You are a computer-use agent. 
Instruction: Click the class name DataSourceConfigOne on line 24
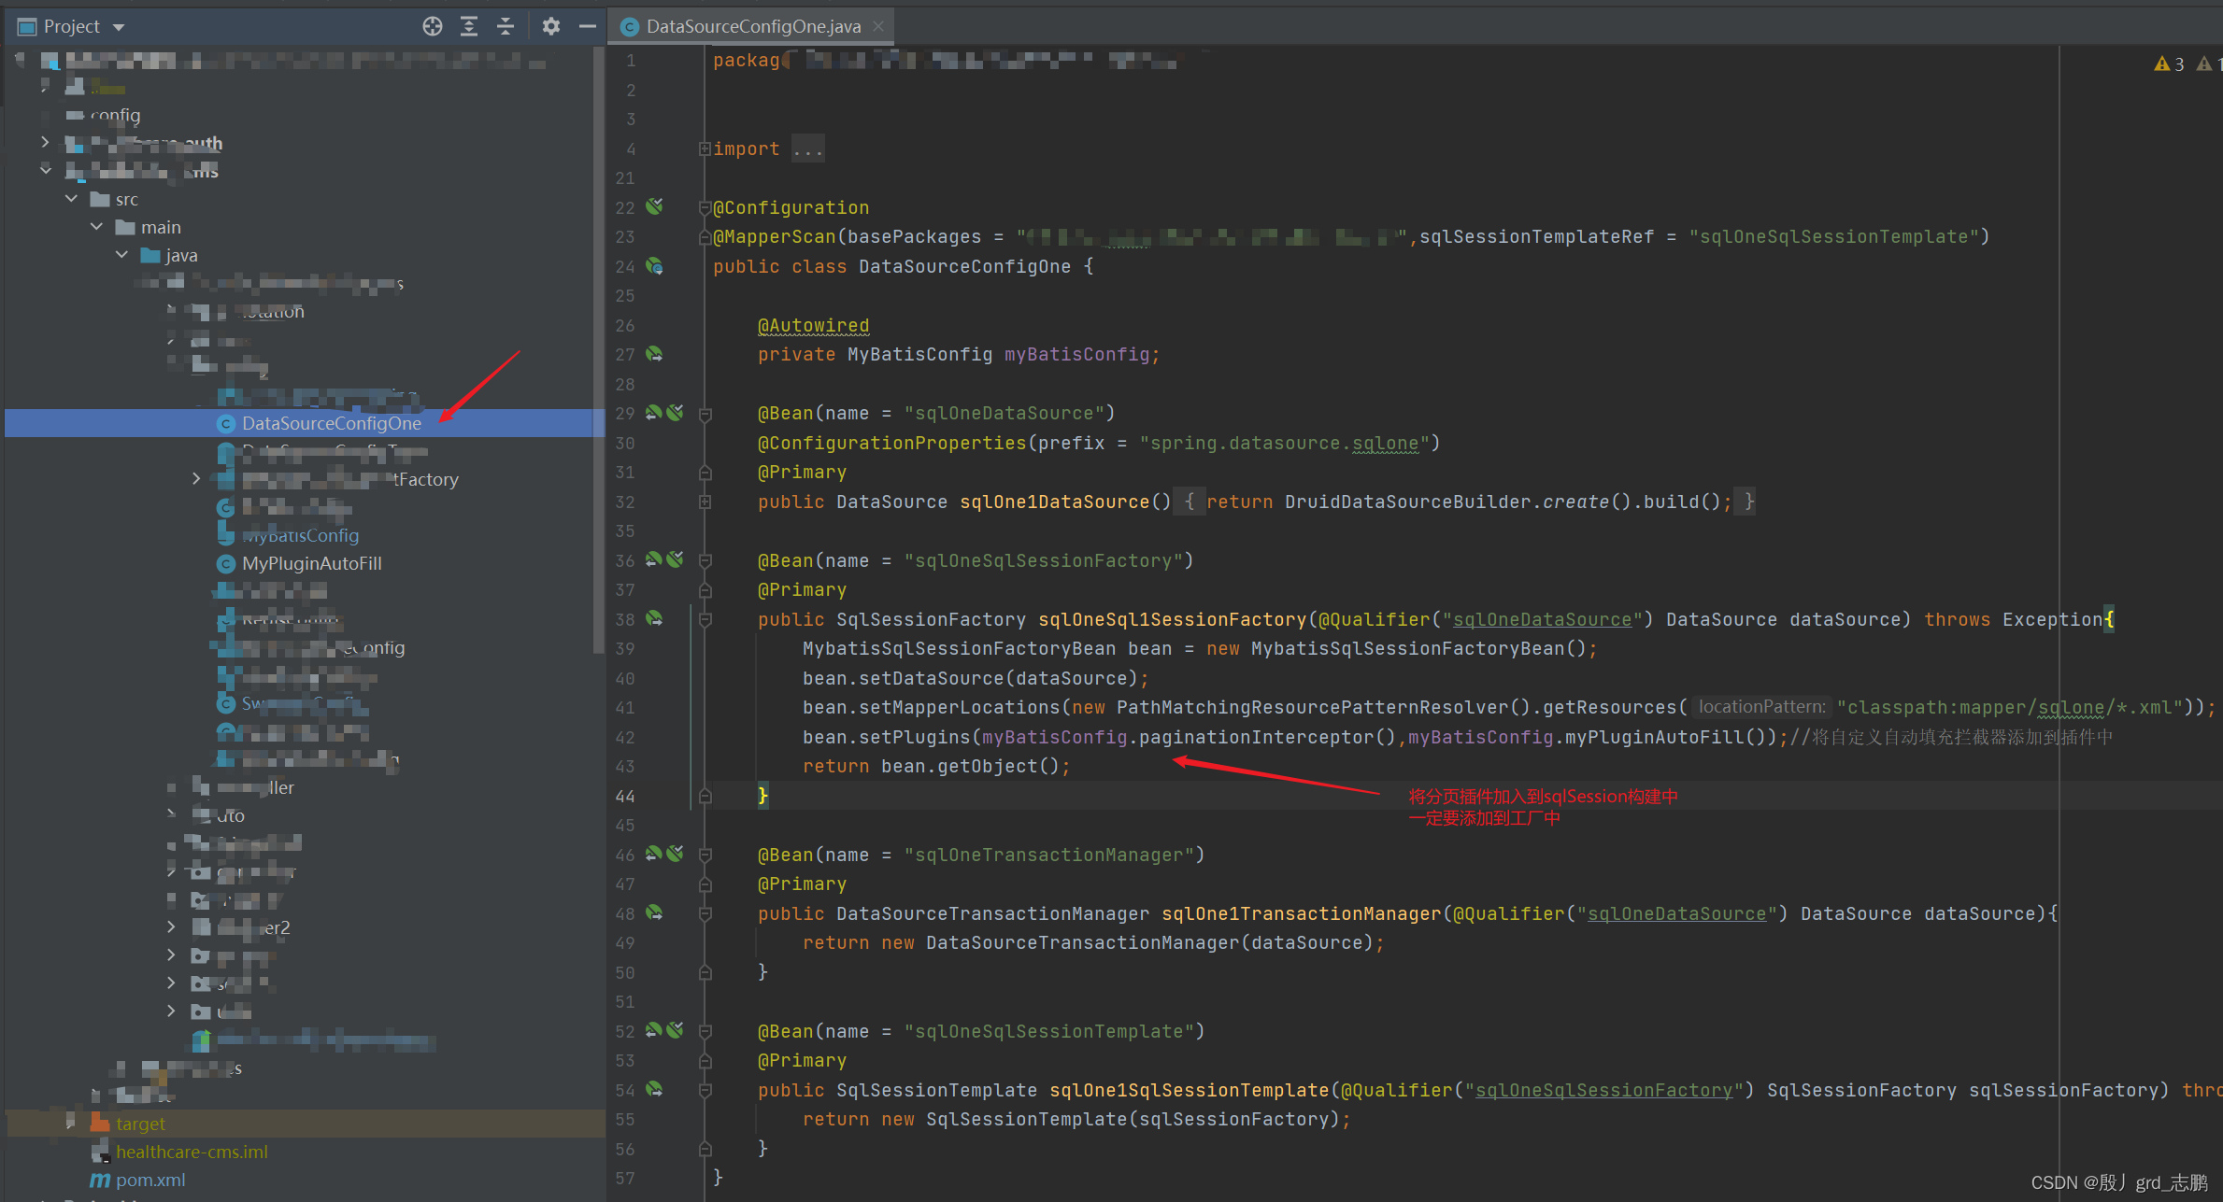[964, 266]
